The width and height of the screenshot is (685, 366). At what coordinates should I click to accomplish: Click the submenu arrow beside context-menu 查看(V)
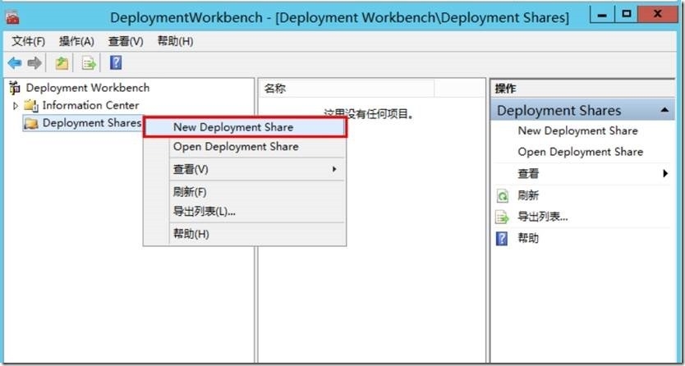tap(334, 169)
